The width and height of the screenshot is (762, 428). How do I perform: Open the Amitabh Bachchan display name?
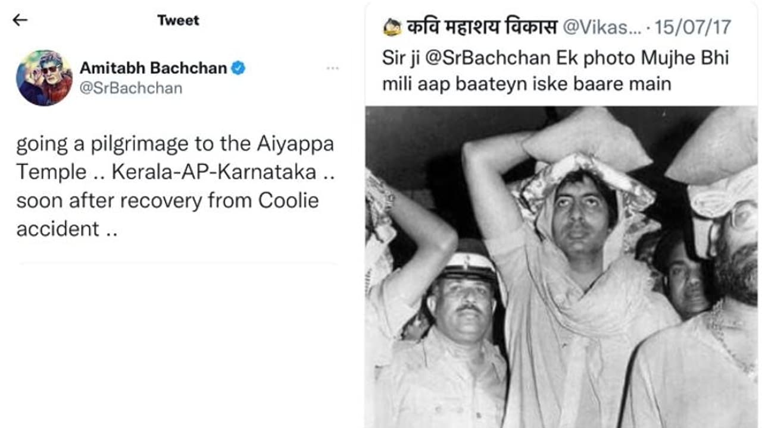[x=153, y=68]
